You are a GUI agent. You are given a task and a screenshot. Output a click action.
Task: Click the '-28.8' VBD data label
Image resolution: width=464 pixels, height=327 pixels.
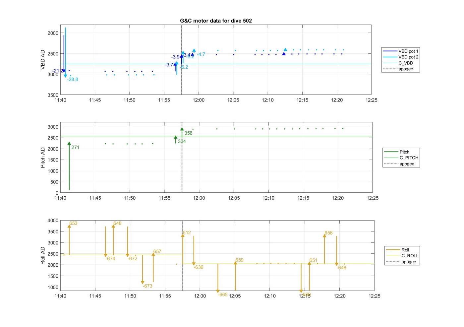pos(73,80)
